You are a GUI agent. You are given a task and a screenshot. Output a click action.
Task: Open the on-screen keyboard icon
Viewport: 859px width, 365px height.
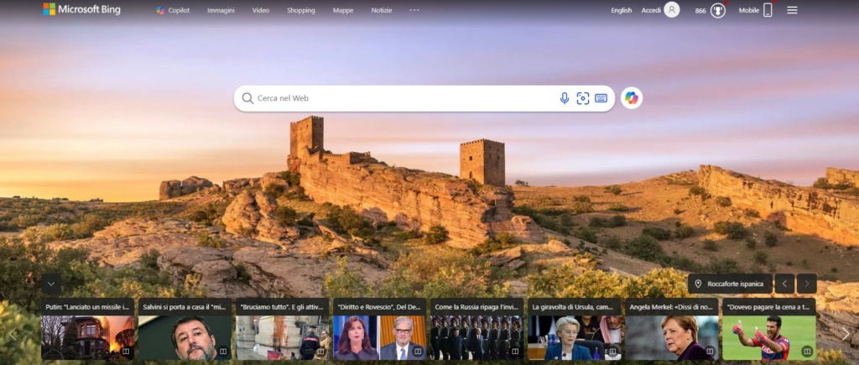[x=601, y=98]
